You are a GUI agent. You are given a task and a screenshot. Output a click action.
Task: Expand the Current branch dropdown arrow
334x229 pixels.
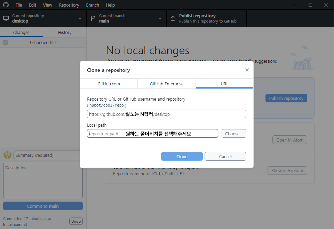(x=160, y=18)
